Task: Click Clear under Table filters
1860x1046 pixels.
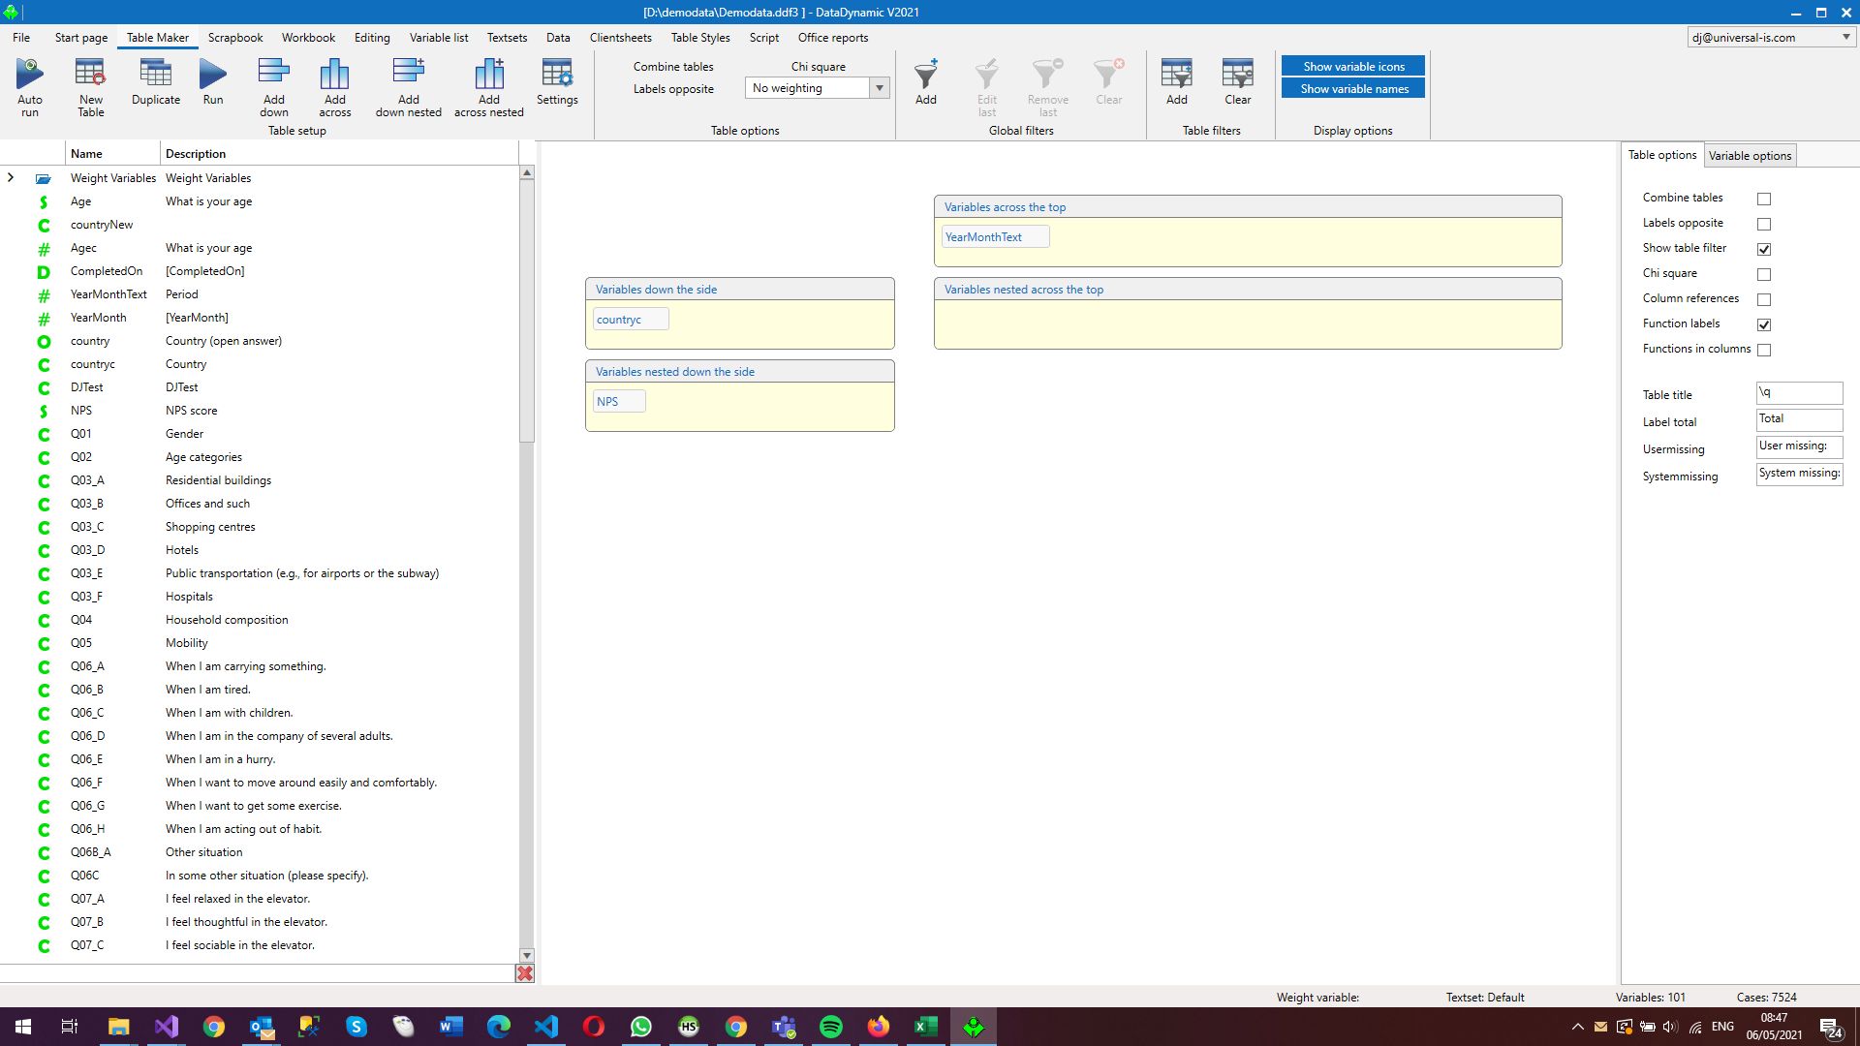Action: [1237, 76]
